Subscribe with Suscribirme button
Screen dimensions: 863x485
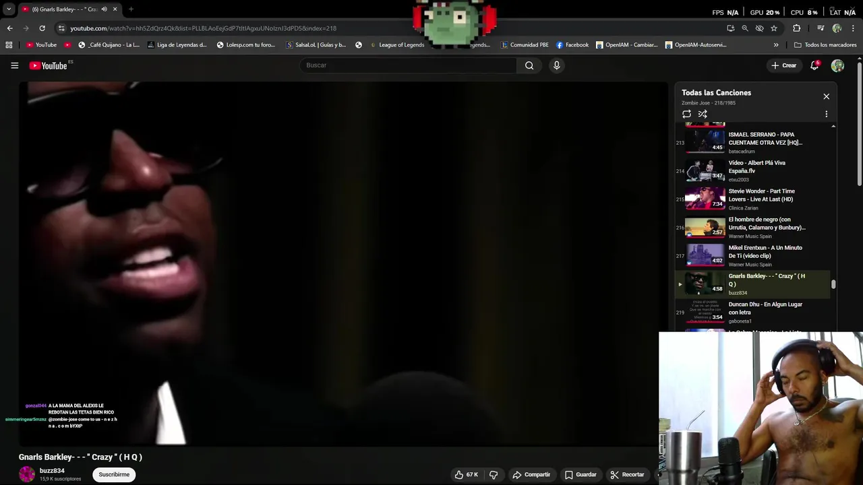[x=114, y=475]
